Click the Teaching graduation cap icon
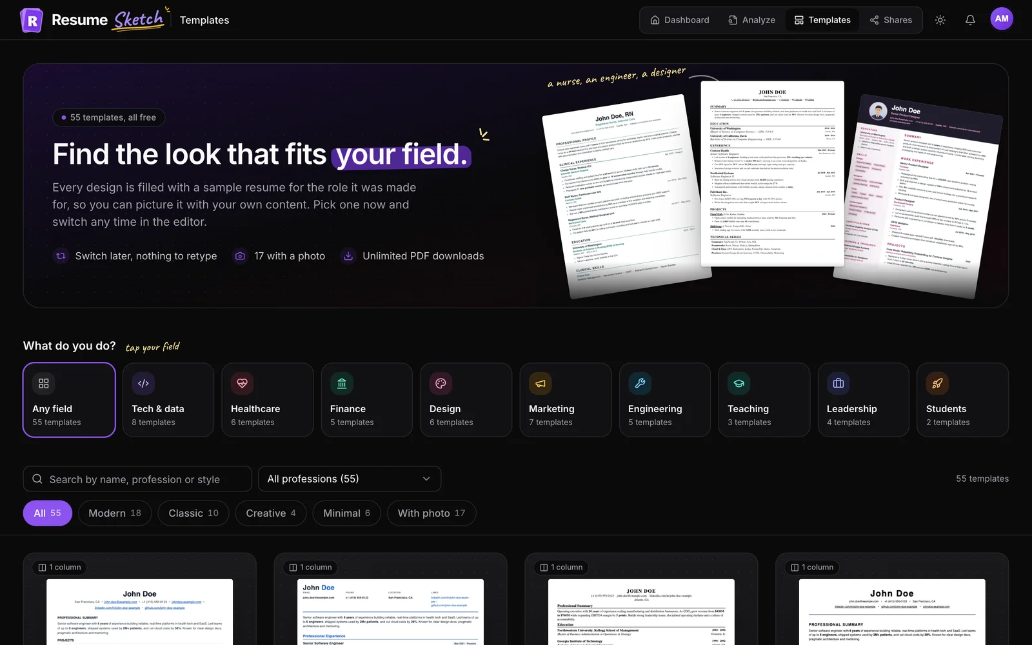Viewport: 1032px width, 645px height. [x=739, y=383]
